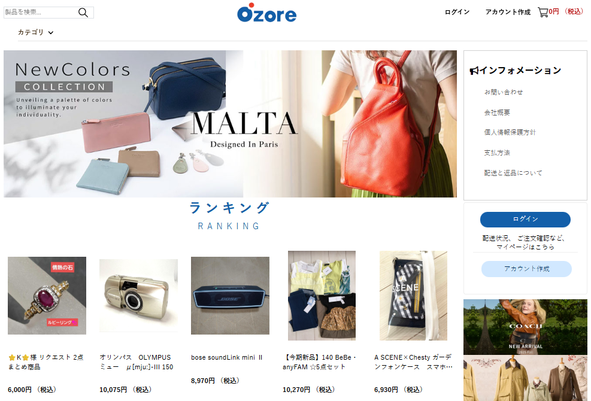View the 個人情報保護方針 page

(x=510, y=132)
